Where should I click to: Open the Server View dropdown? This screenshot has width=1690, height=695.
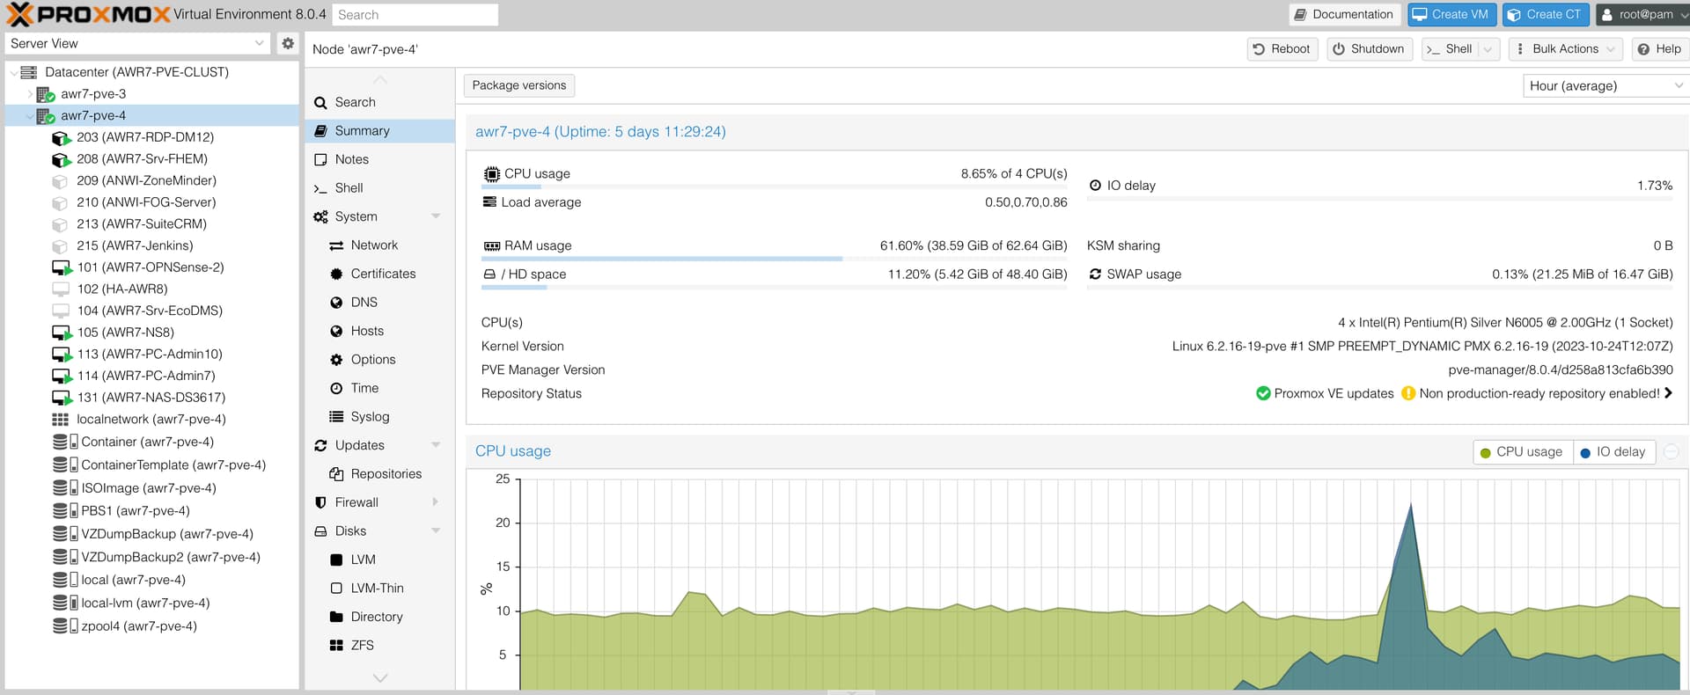259,43
